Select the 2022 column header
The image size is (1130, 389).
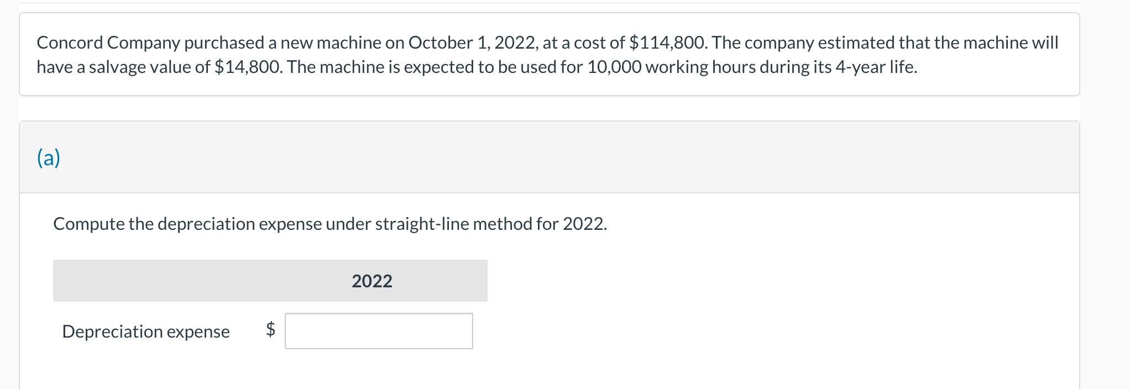pos(372,281)
